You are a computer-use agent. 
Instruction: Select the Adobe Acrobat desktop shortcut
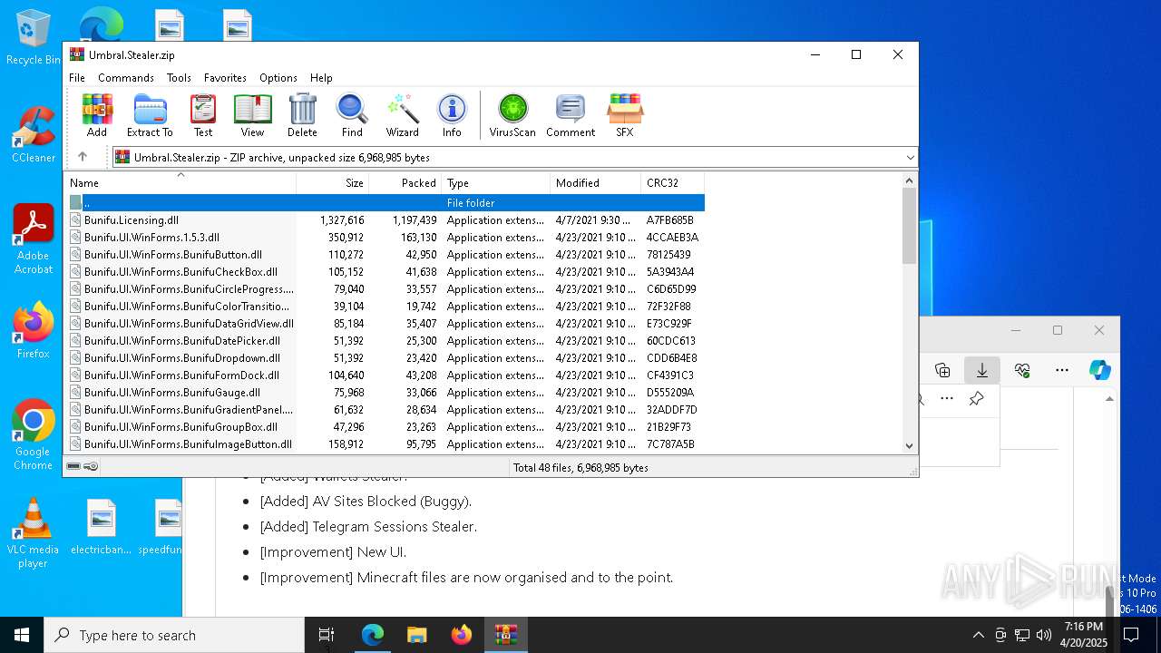click(33, 239)
